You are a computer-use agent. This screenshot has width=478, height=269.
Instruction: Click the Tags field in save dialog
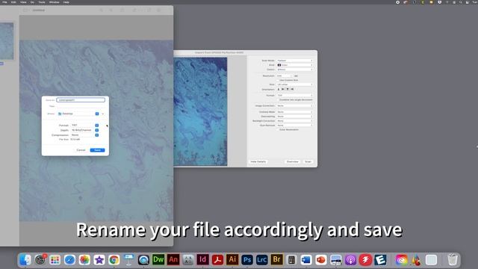pos(81,106)
